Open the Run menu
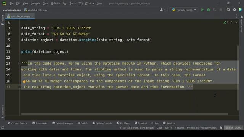 point(65,3)
